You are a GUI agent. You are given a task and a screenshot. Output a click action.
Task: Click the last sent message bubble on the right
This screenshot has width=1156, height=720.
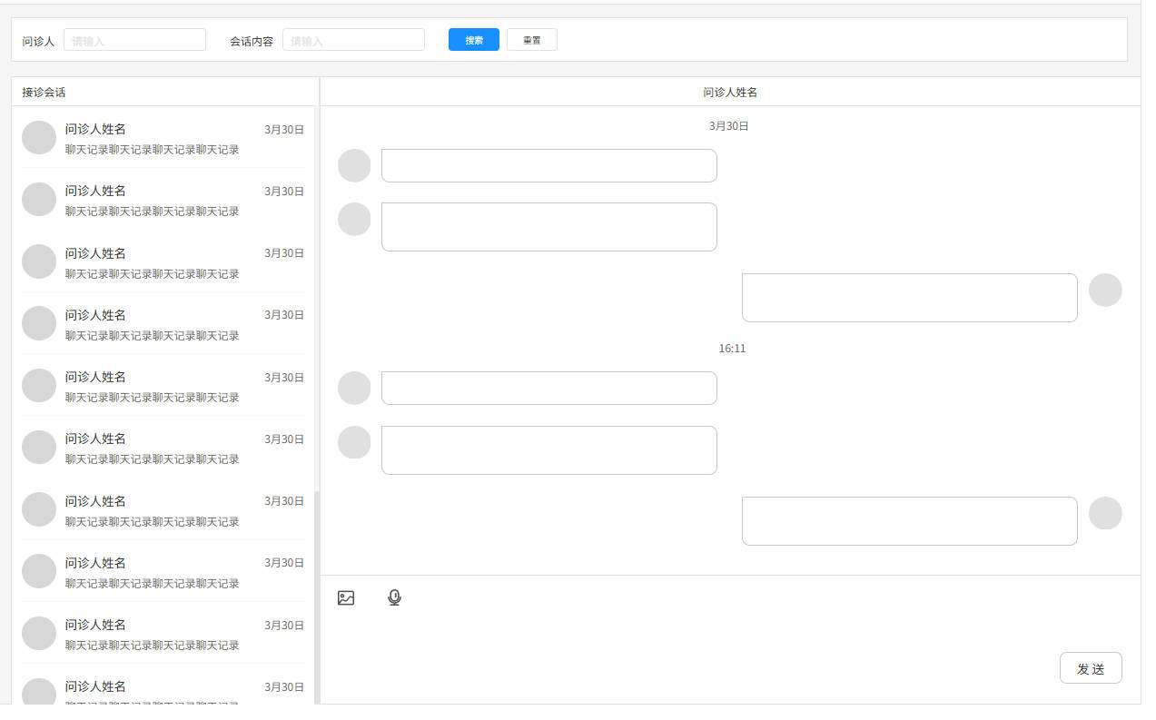(x=910, y=521)
